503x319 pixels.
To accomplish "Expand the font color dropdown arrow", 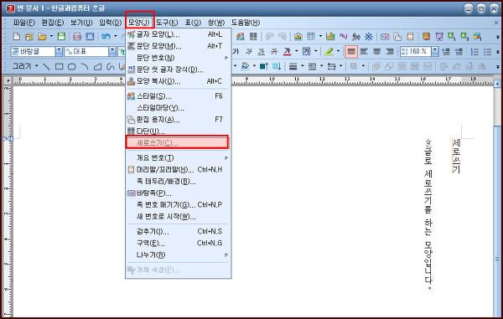I will click(297, 51).
